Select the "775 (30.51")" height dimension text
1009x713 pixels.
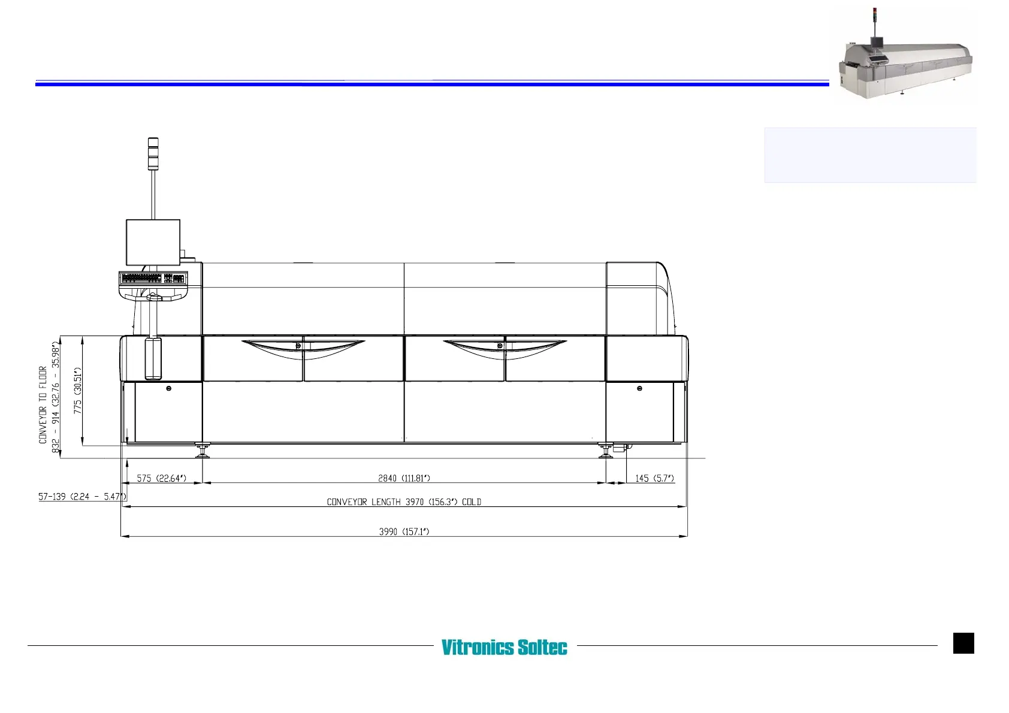tap(77, 391)
